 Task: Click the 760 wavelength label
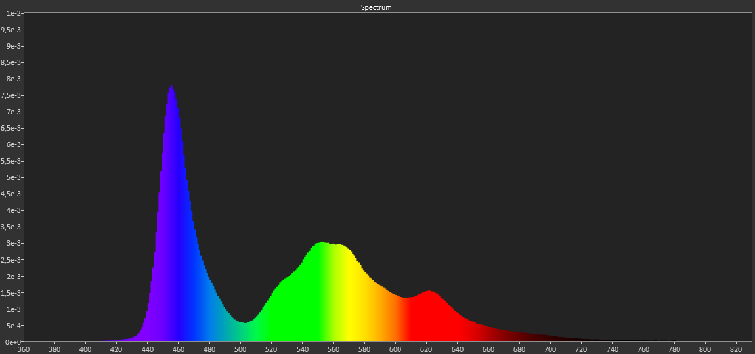[x=643, y=349]
